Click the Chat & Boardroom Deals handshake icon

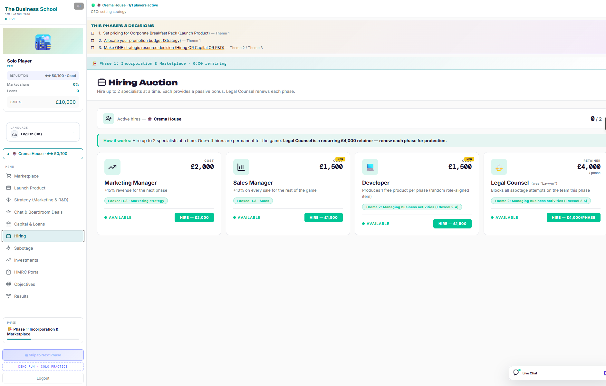(9, 212)
